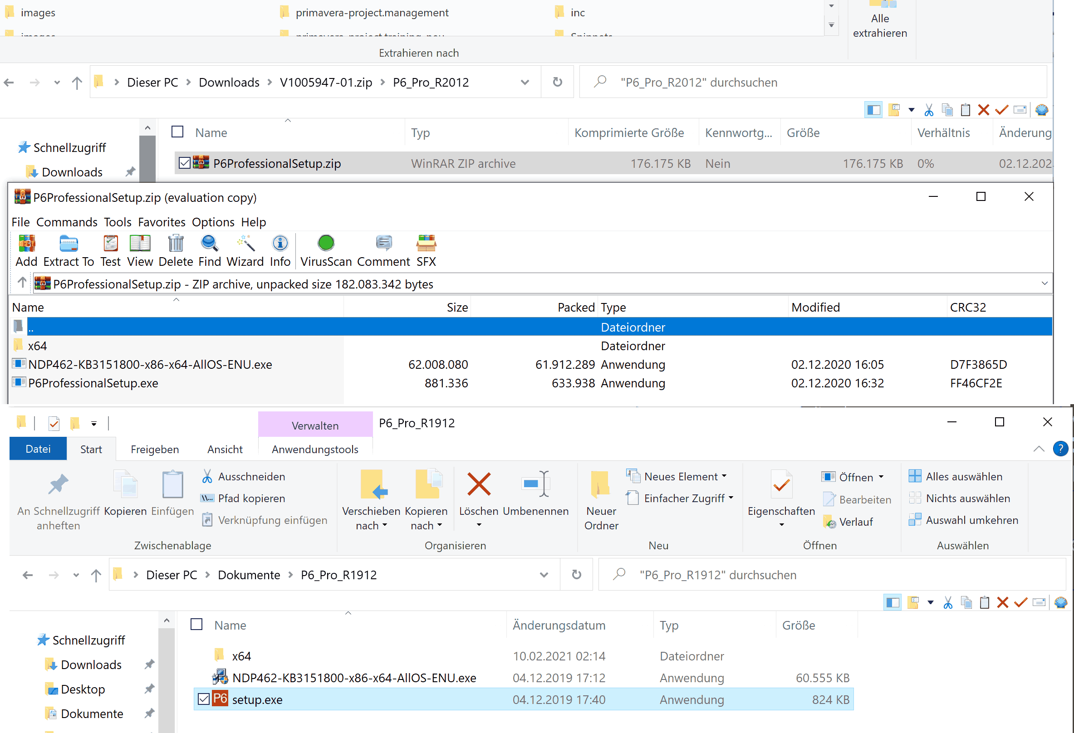The height and width of the screenshot is (733, 1074).
Task: Click the Pfad kopieren button
Action: 251,498
